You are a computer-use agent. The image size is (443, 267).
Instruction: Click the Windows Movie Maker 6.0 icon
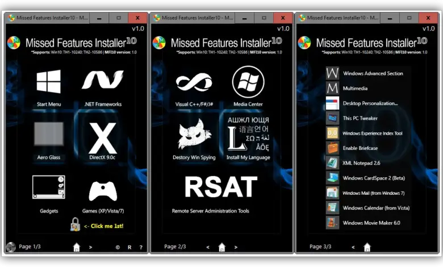[332, 223]
